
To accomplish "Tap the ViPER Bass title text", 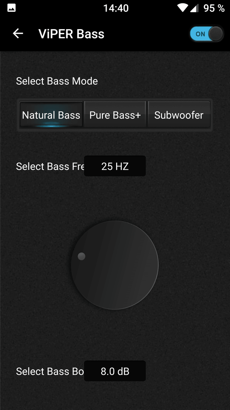I will pyautogui.click(x=71, y=34).
